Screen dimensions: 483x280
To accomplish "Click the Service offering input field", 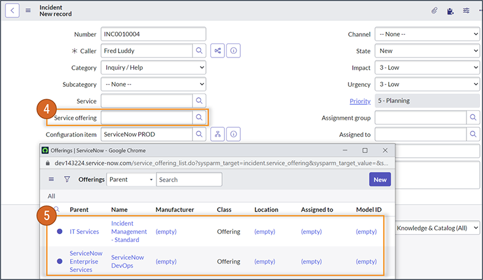I will coord(147,117).
